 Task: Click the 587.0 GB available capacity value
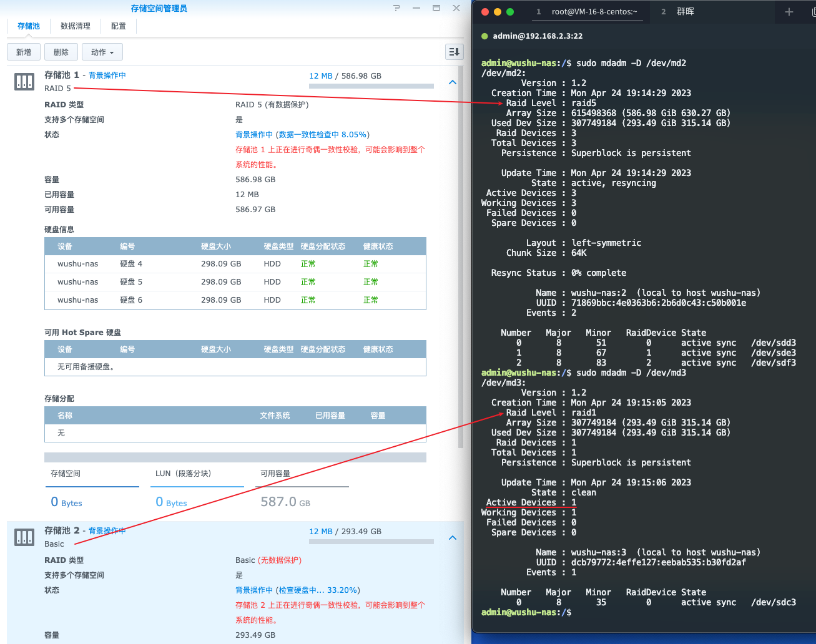click(x=285, y=502)
